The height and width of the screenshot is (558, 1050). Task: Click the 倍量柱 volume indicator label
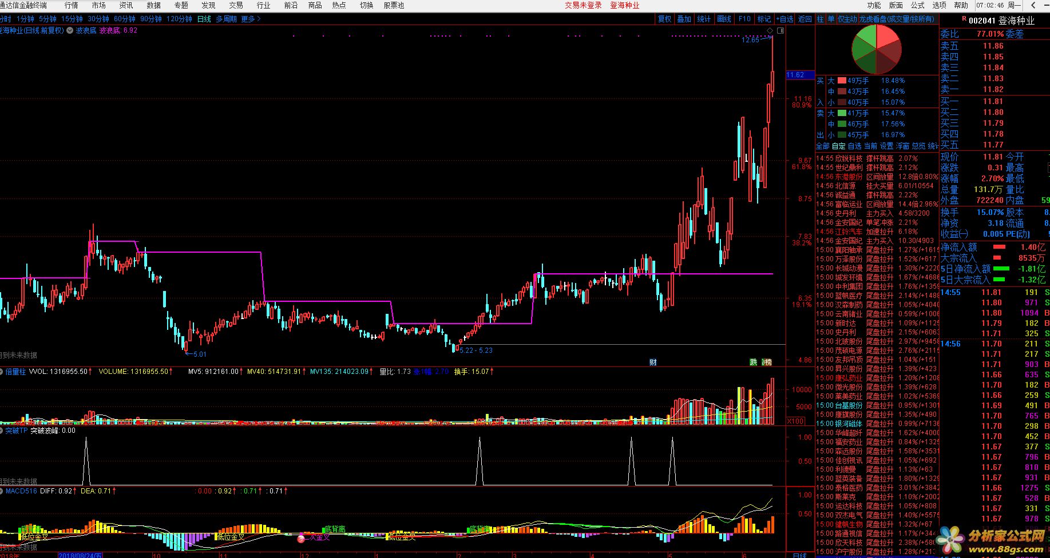[15, 372]
